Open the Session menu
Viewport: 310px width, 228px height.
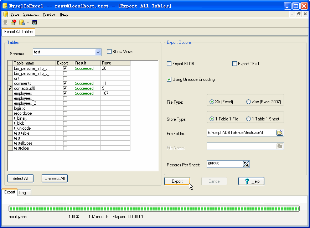click(x=31, y=14)
